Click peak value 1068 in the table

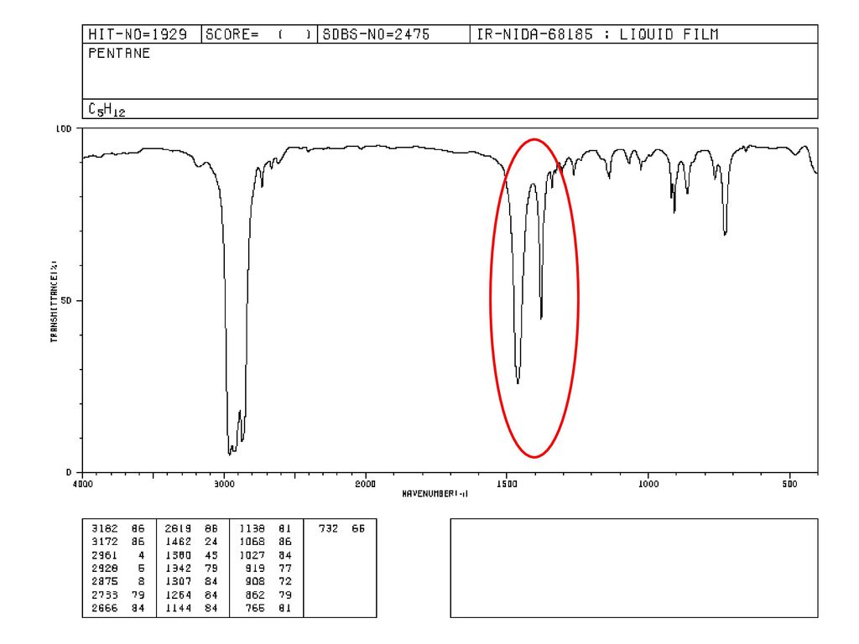tap(252, 543)
